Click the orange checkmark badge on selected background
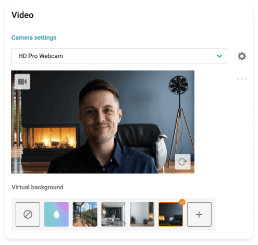Screen dimensions: 258x245 point(182,202)
